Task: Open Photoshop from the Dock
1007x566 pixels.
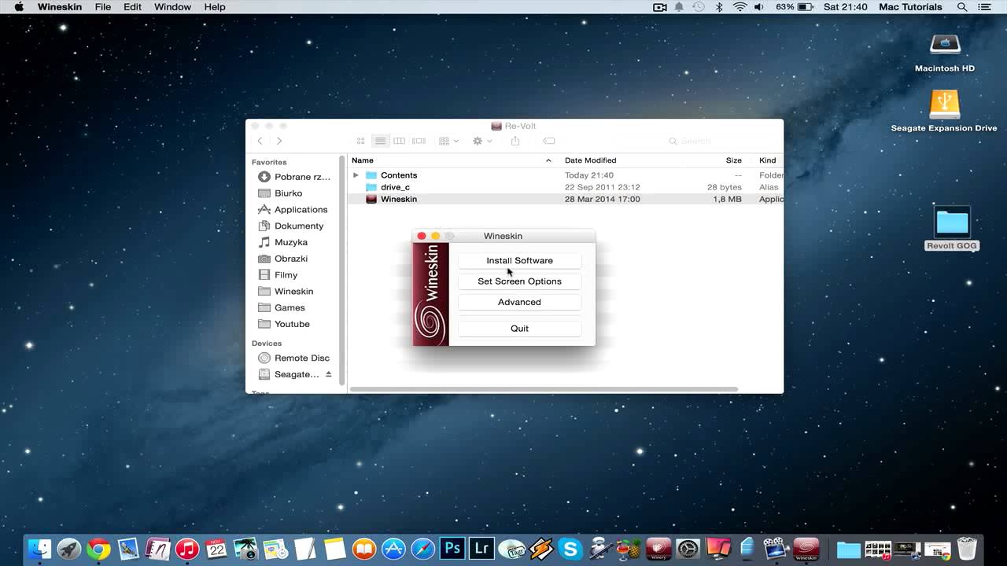Action: [452, 549]
